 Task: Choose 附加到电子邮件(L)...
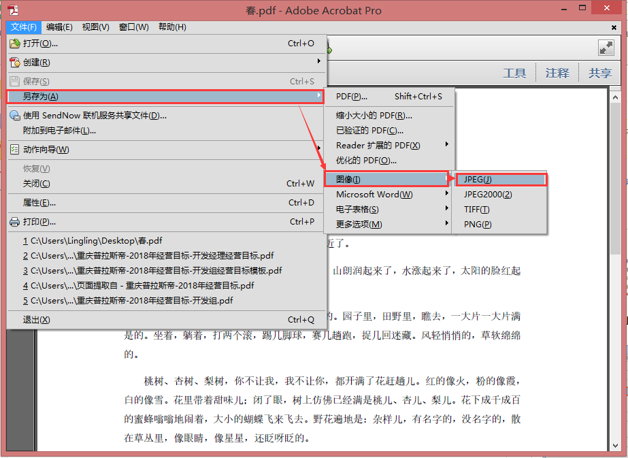(x=167, y=131)
